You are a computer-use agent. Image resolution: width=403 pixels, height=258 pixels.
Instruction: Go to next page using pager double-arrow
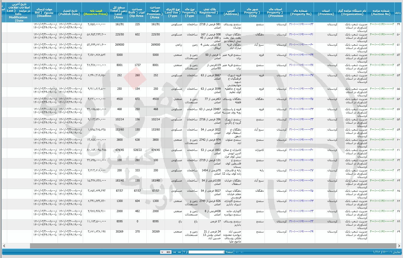[179, 252]
